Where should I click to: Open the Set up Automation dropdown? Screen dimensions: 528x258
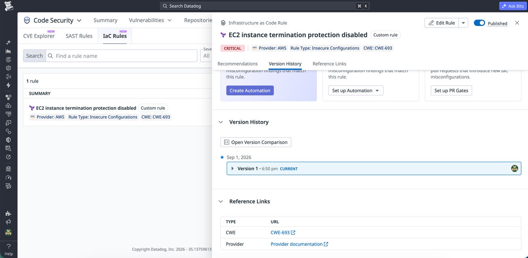coord(356,91)
